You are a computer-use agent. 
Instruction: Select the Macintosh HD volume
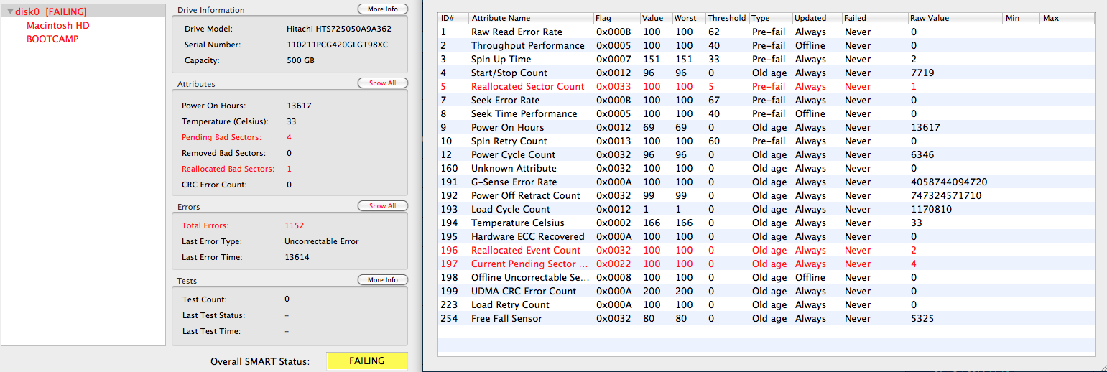(x=57, y=26)
